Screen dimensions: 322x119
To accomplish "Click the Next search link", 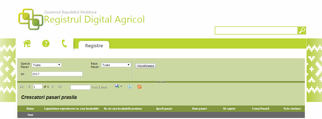I will [x=104, y=87].
